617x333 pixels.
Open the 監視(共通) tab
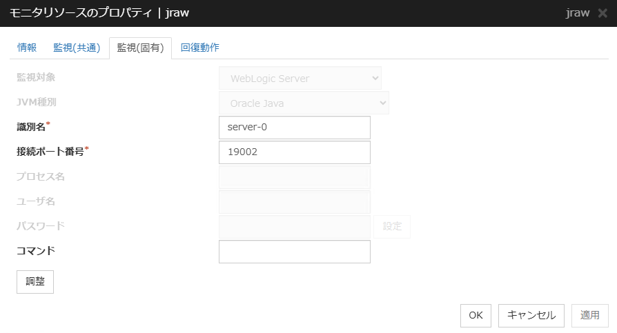[x=77, y=48]
